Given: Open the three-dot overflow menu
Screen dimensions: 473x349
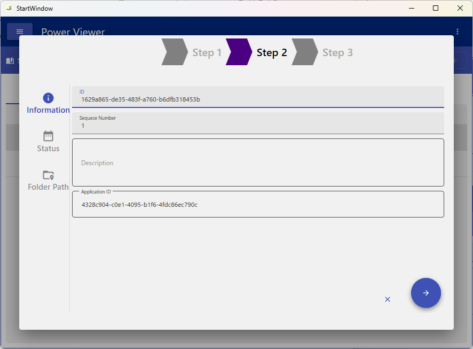Looking at the screenshot, I should tap(458, 32).
